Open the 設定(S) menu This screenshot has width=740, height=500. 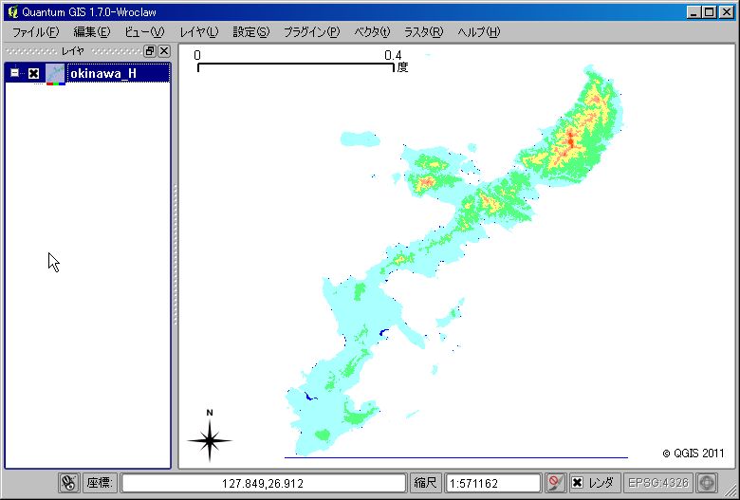point(251,31)
